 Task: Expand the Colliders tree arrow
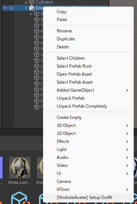click(26, 2)
